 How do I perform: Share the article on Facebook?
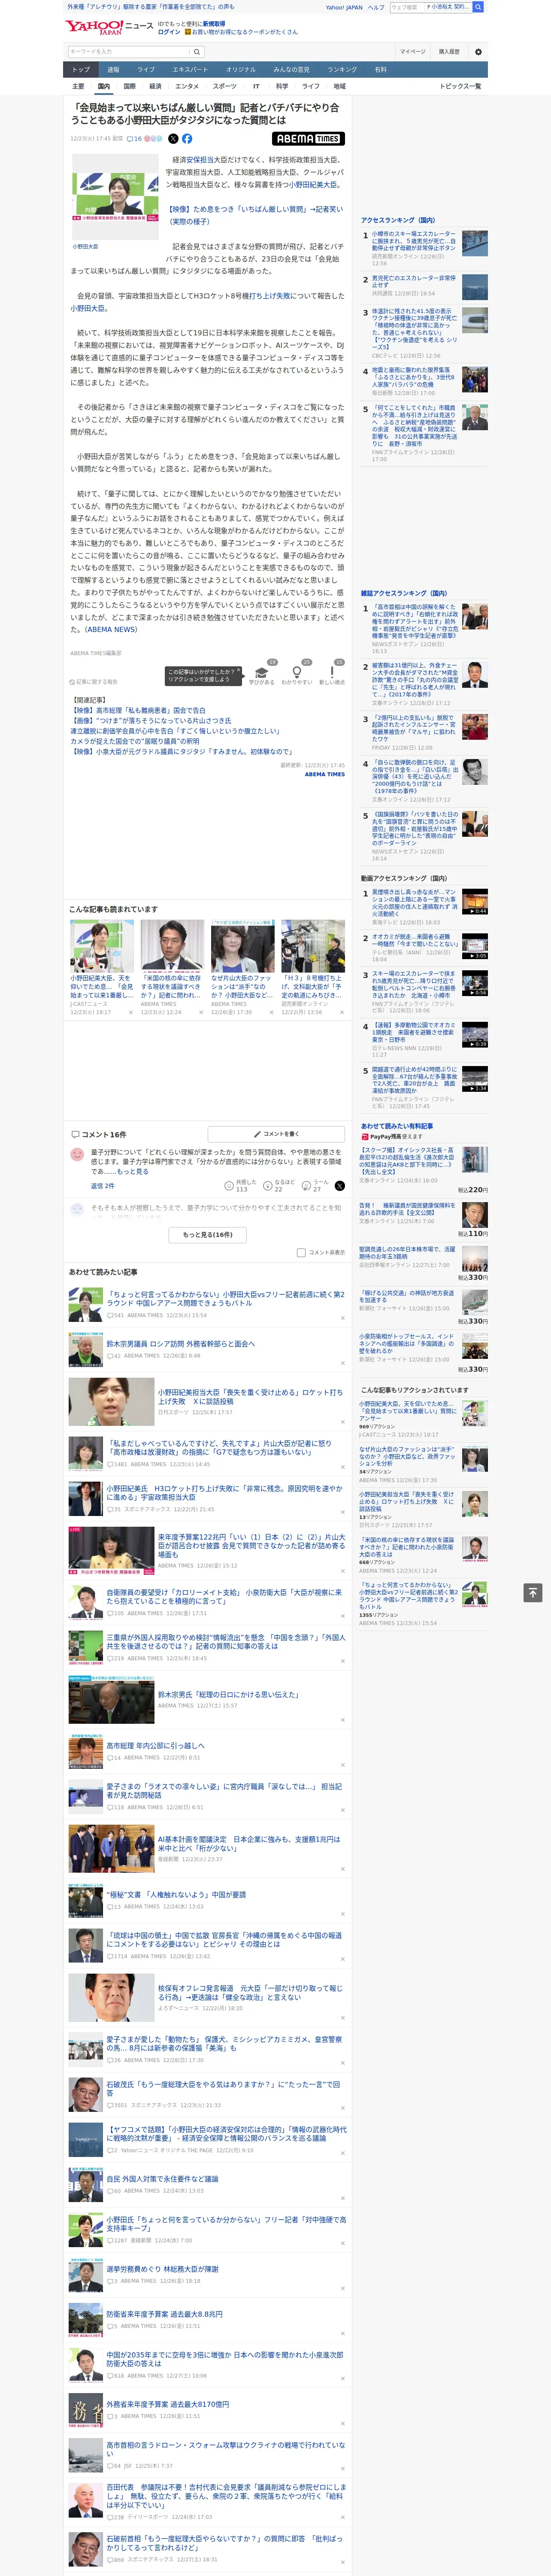(x=187, y=139)
